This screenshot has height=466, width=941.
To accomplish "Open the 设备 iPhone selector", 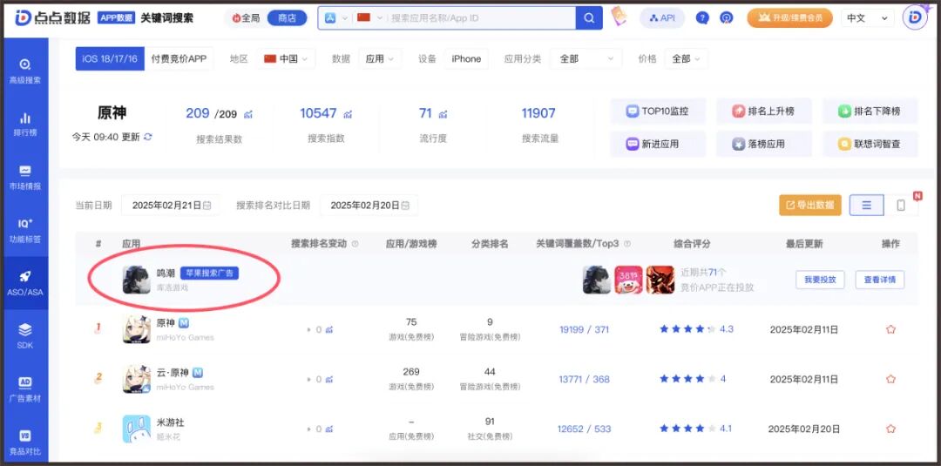I will click(466, 58).
